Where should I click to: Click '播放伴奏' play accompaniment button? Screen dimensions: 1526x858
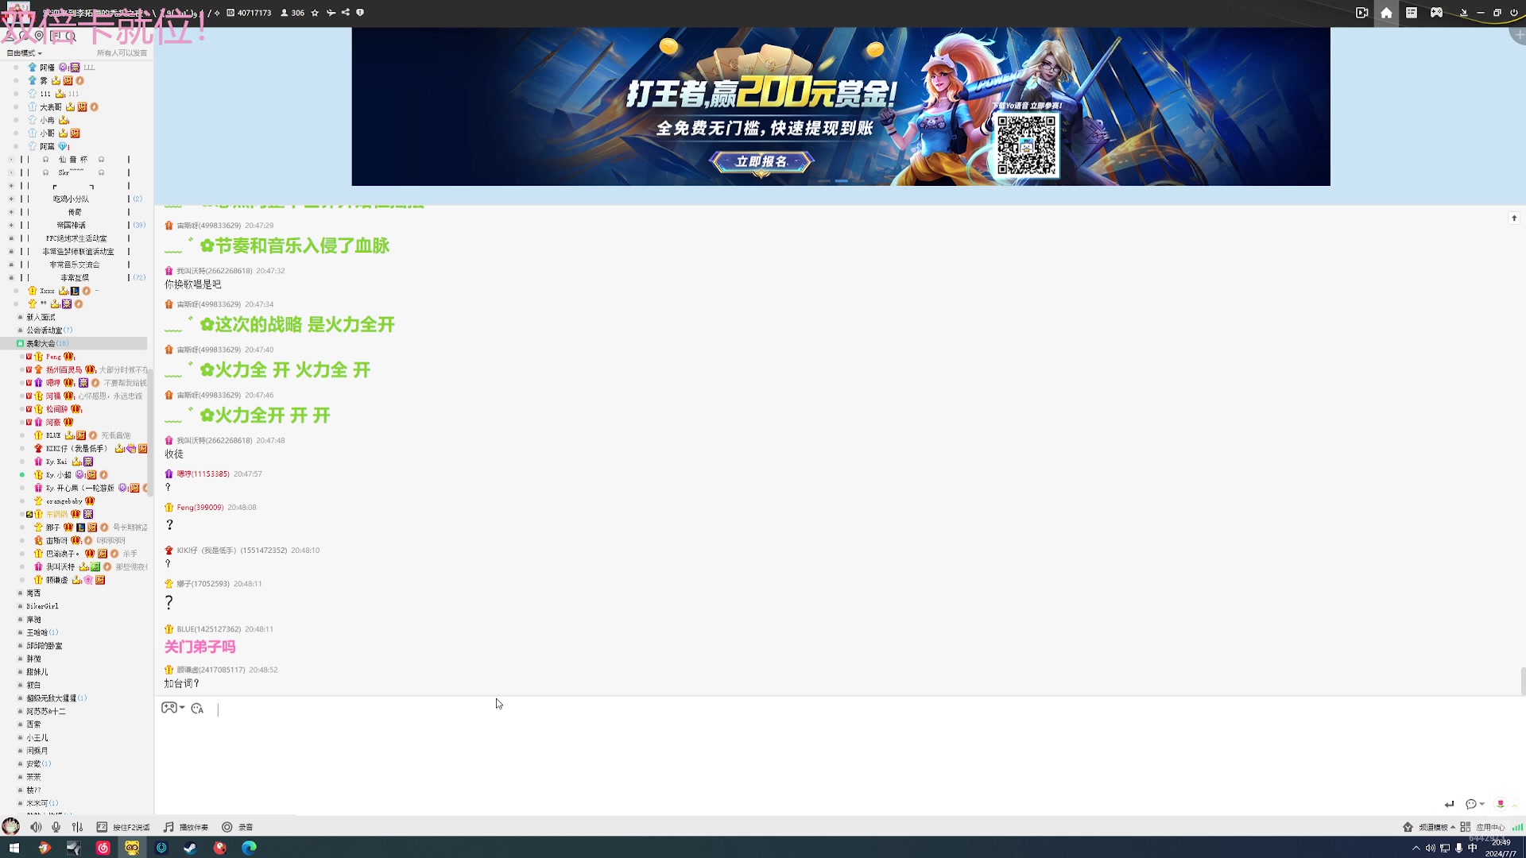(x=186, y=827)
